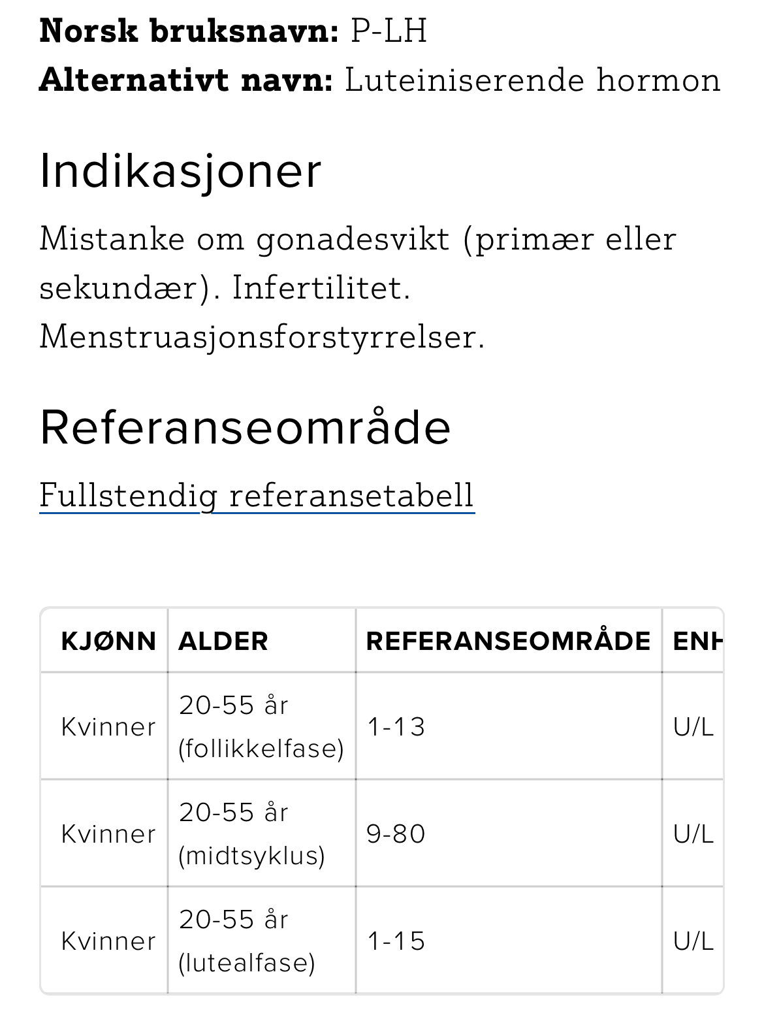The image size is (764, 1021).
Task: Open the Fullstendig referansetabell link
Action: (257, 495)
